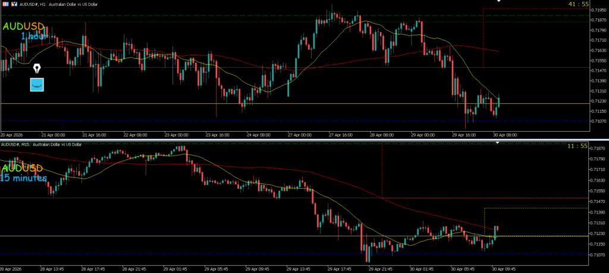Click the H1 chart title "AUDUSD#, H1"

click(37, 4)
